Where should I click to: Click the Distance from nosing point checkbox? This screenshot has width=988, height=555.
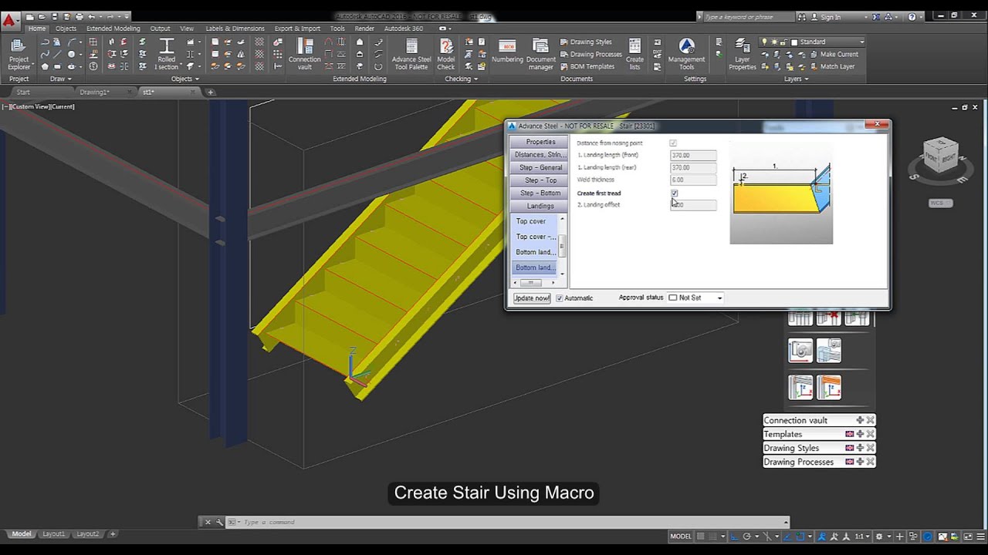tap(673, 143)
